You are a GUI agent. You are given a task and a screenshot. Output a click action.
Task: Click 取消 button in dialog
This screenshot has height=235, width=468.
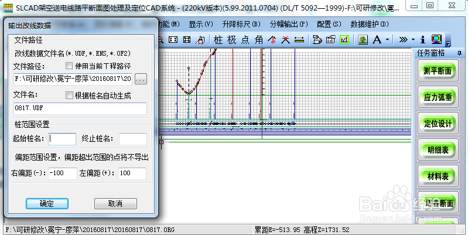115,203
